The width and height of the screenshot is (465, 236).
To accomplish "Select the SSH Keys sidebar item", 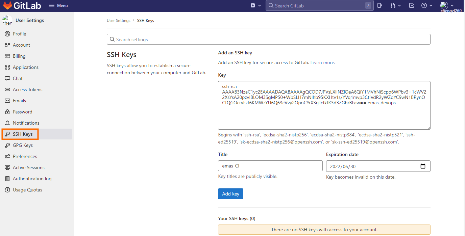I will (x=37, y=134).
